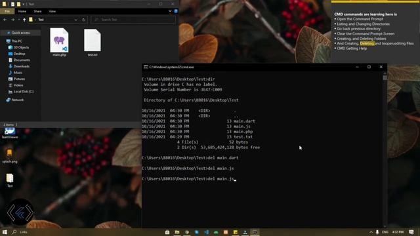Select Network in navigation pane
This screenshot has height=236, width=420.
[x=18, y=100]
